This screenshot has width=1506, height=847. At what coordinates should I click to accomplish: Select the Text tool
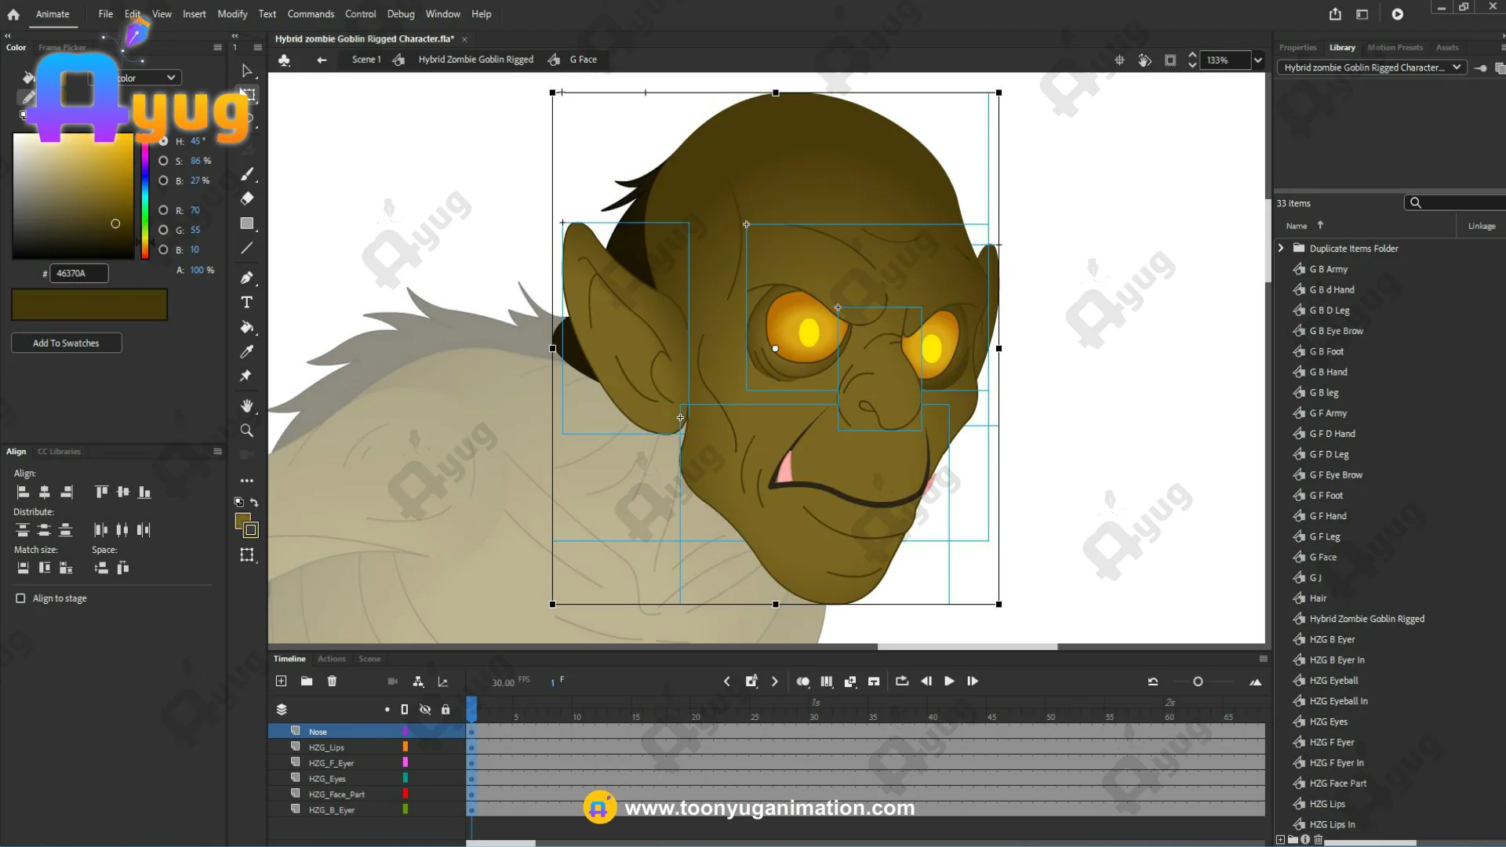[246, 303]
